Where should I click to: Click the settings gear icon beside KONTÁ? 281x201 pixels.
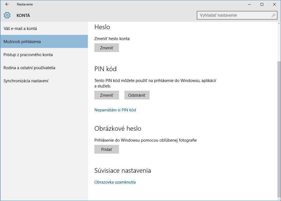[x=7, y=16]
